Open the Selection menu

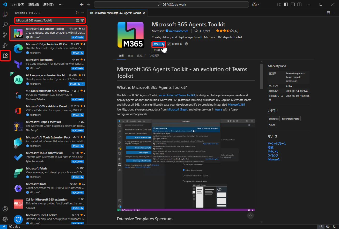pos(48,4)
